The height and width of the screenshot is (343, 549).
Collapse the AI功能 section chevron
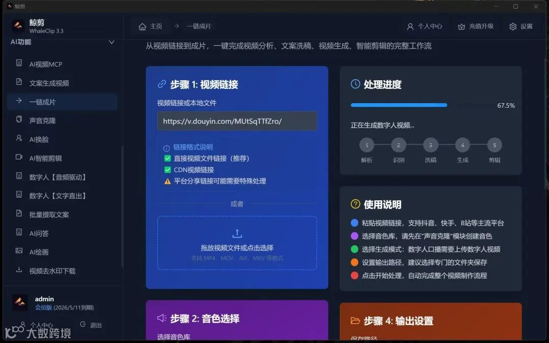[x=112, y=42]
